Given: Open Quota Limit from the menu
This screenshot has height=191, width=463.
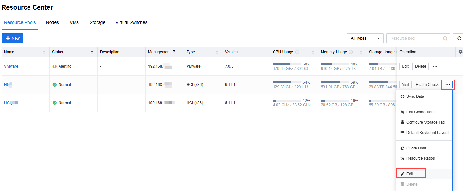Looking at the screenshot, I should 424,148.
